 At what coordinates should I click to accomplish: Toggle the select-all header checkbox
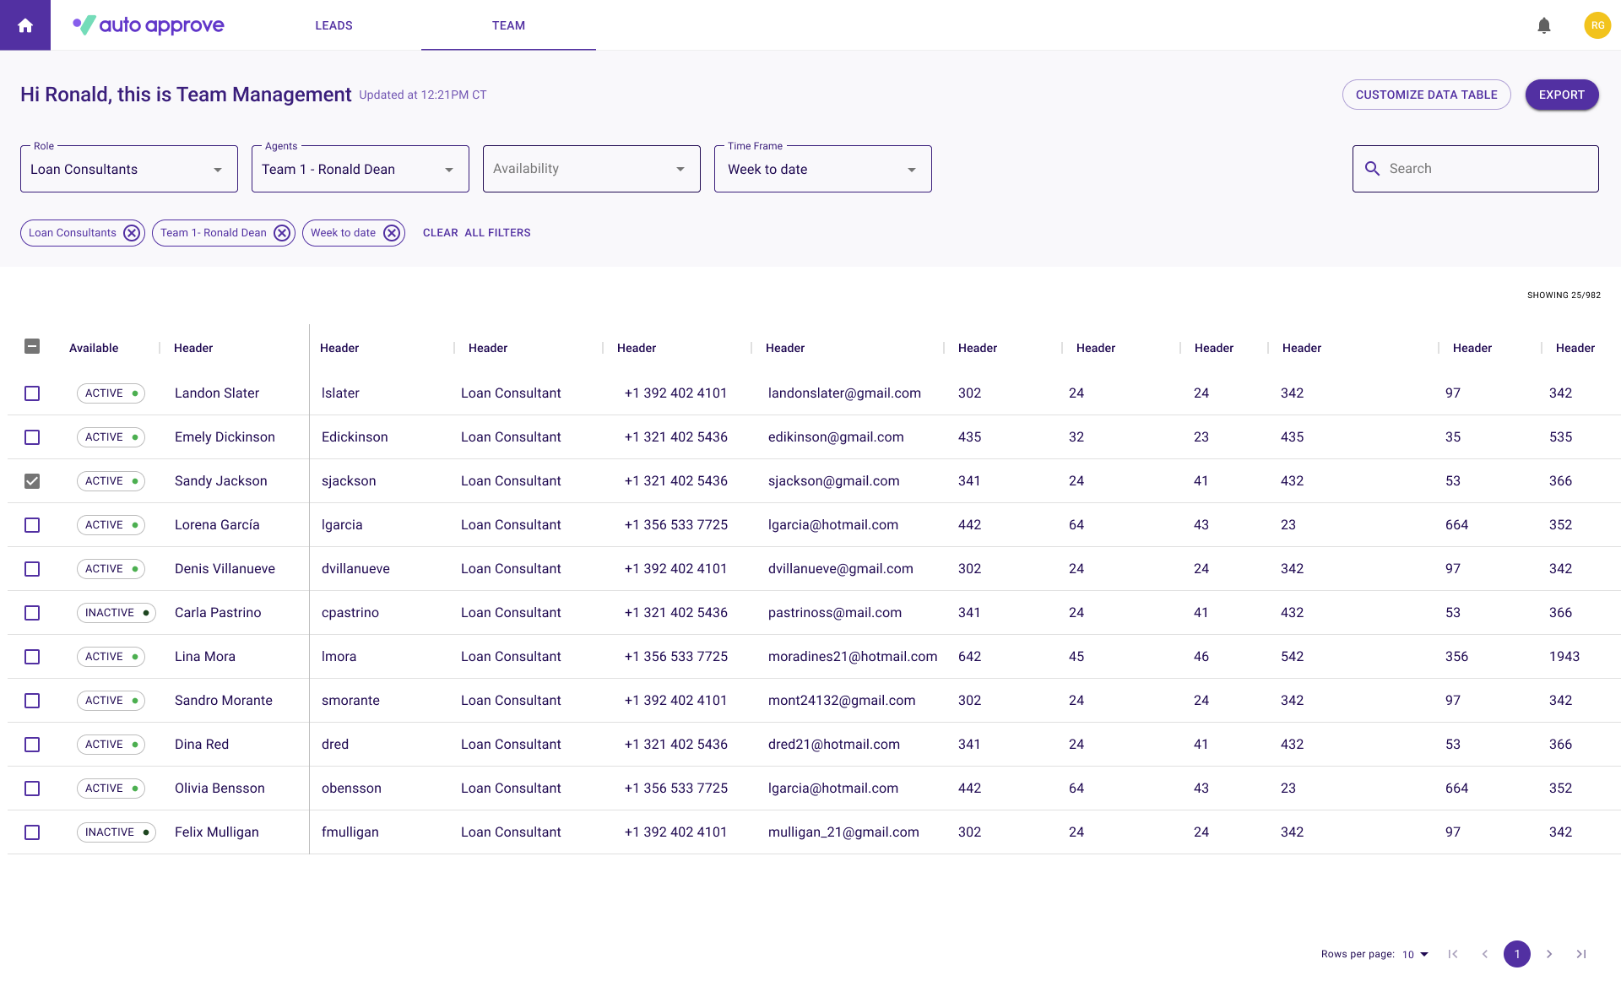(x=32, y=346)
